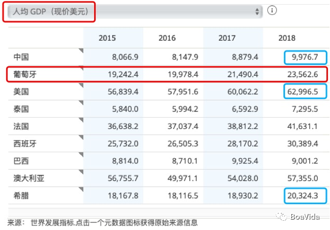
Task: Click the value 57,355.0 in the table
Action: [x=303, y=178]
